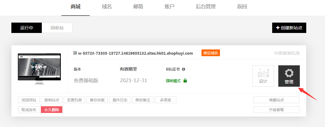Image resolution: width=325 pixels, height=127 pixels.
Task: Open the 管理 gear management button
Action: [x=289, y=76]
